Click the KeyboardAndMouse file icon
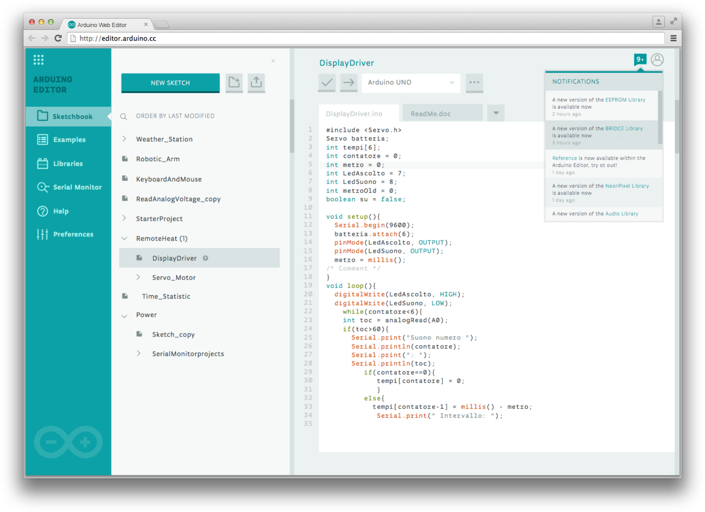Screen dimensions: 705x512 tap(125, 178)
